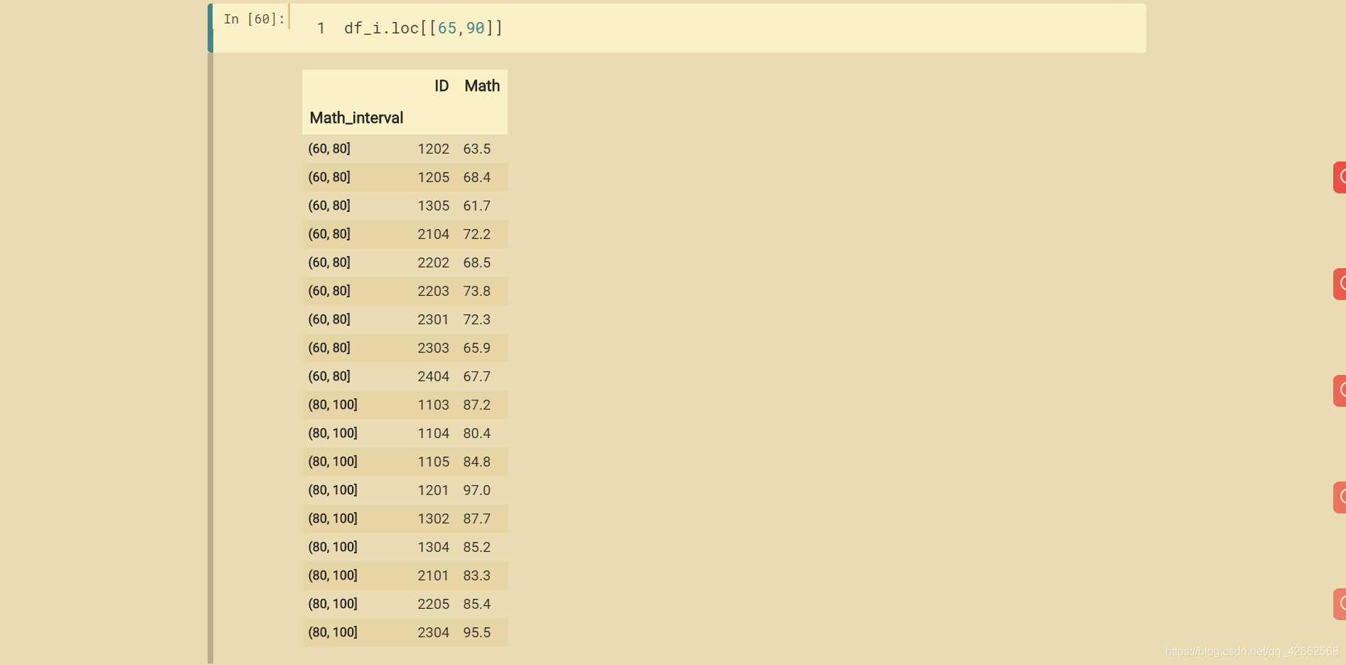Select ID cell 1104
The image size is (1346, 665).
tap(433, 433)
